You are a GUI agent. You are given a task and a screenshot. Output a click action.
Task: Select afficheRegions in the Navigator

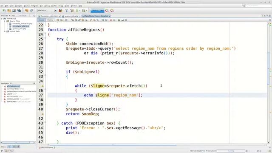click(13, 86)
